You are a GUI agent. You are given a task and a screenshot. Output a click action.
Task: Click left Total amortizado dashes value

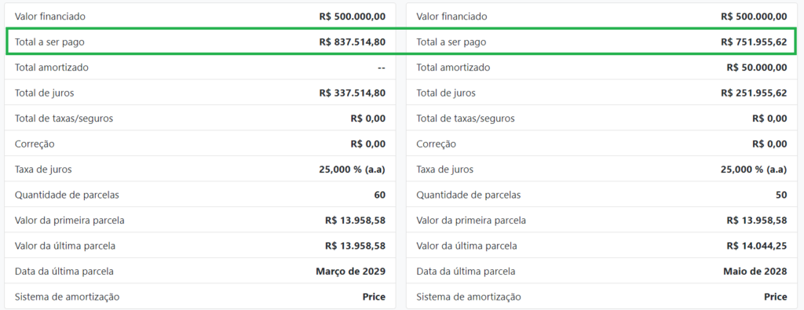pyautogui.click(x=382, y=67)
